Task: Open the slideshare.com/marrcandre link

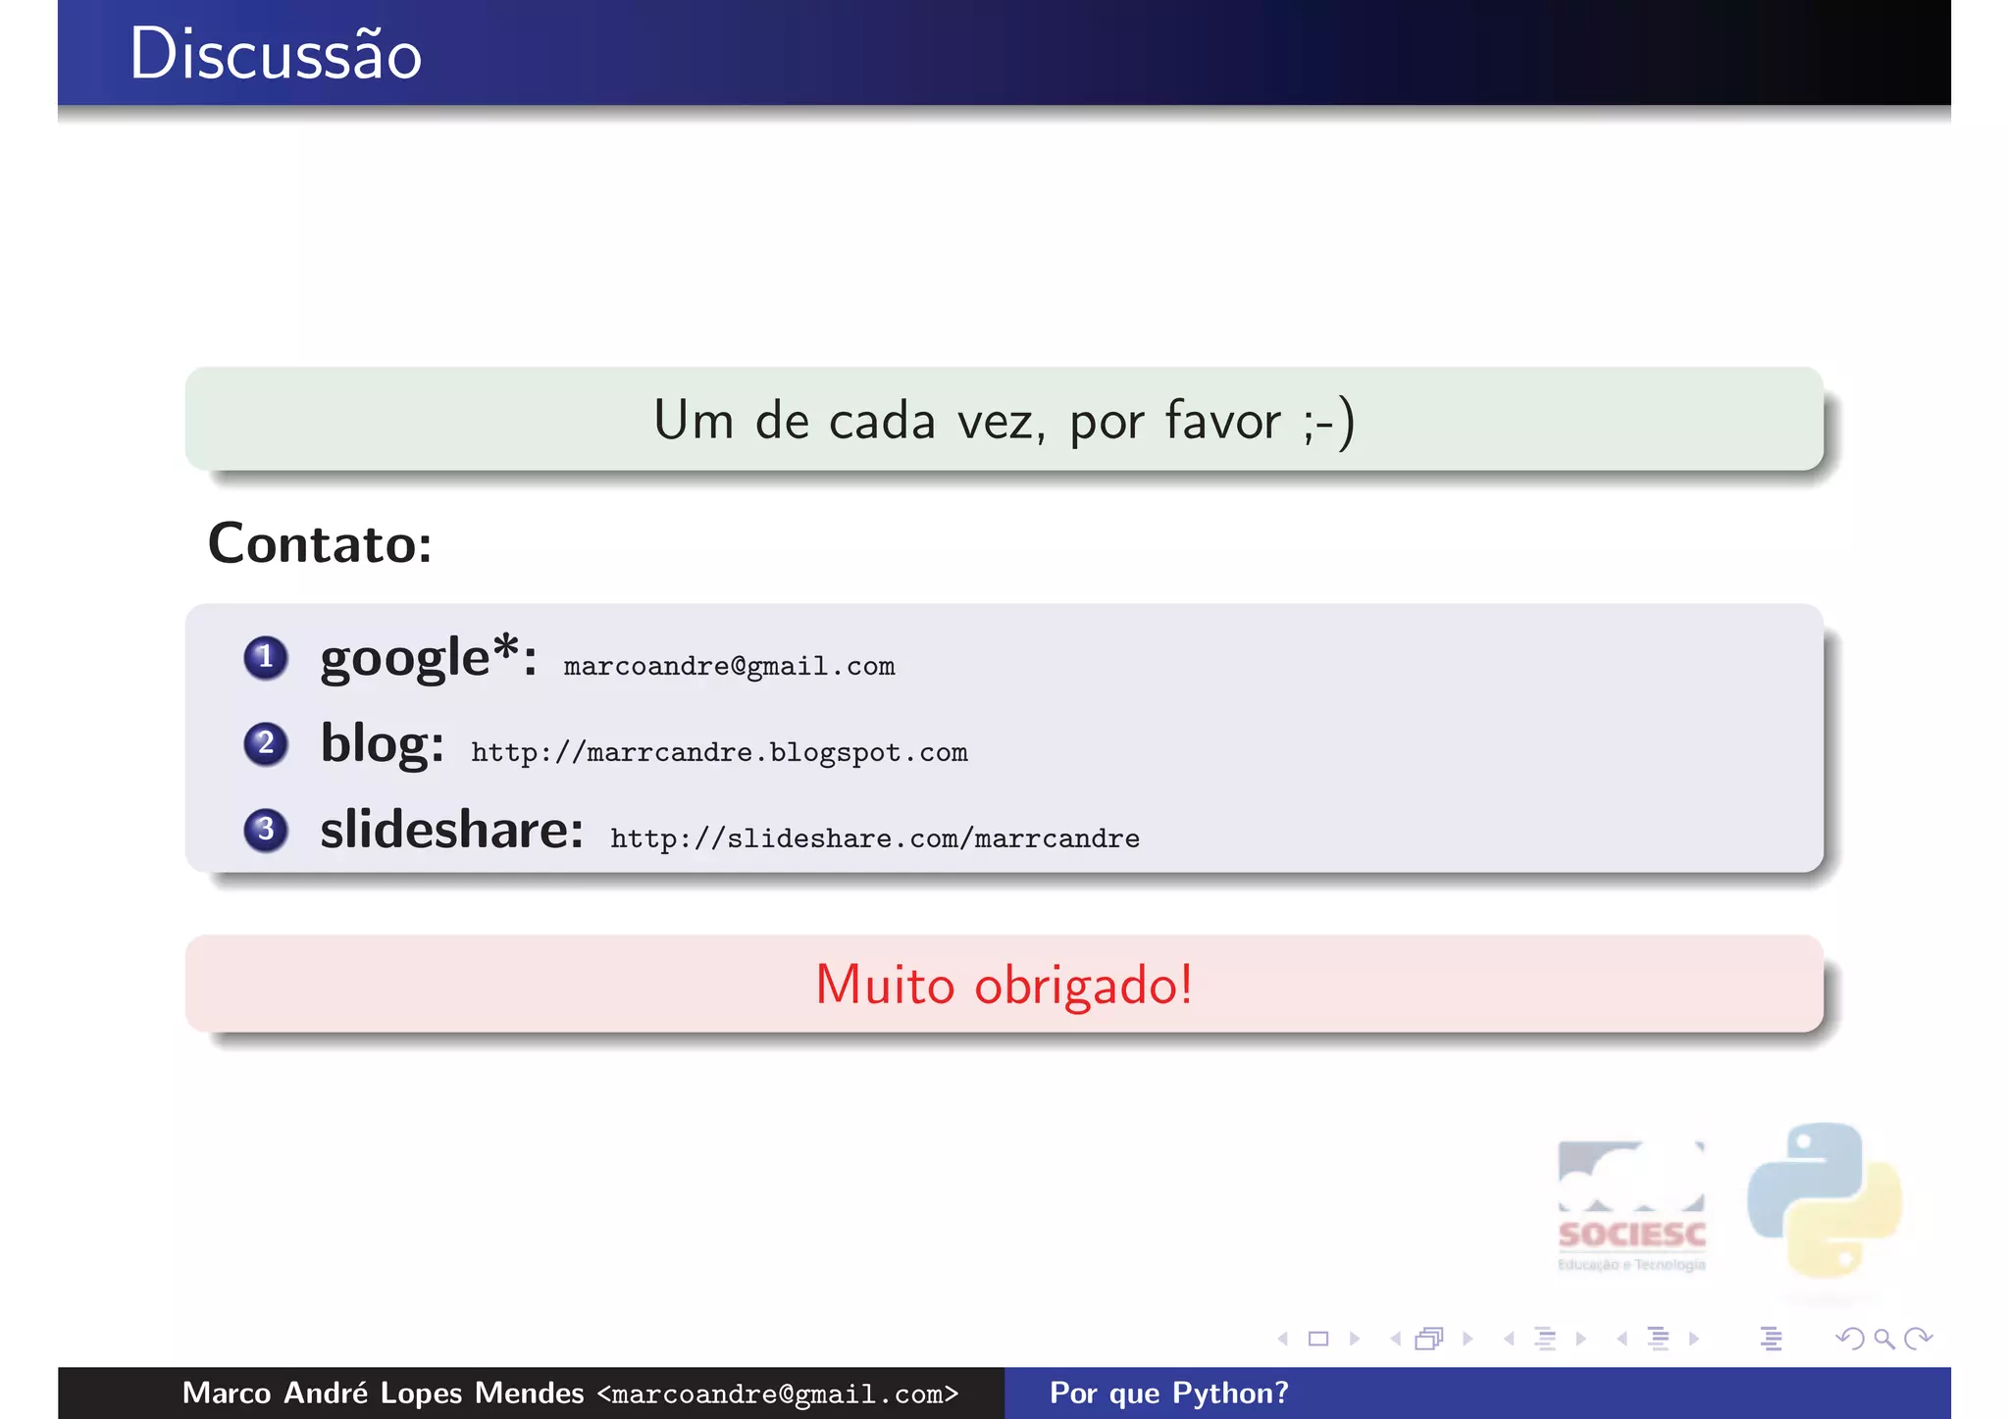Action: pos(875,838)
